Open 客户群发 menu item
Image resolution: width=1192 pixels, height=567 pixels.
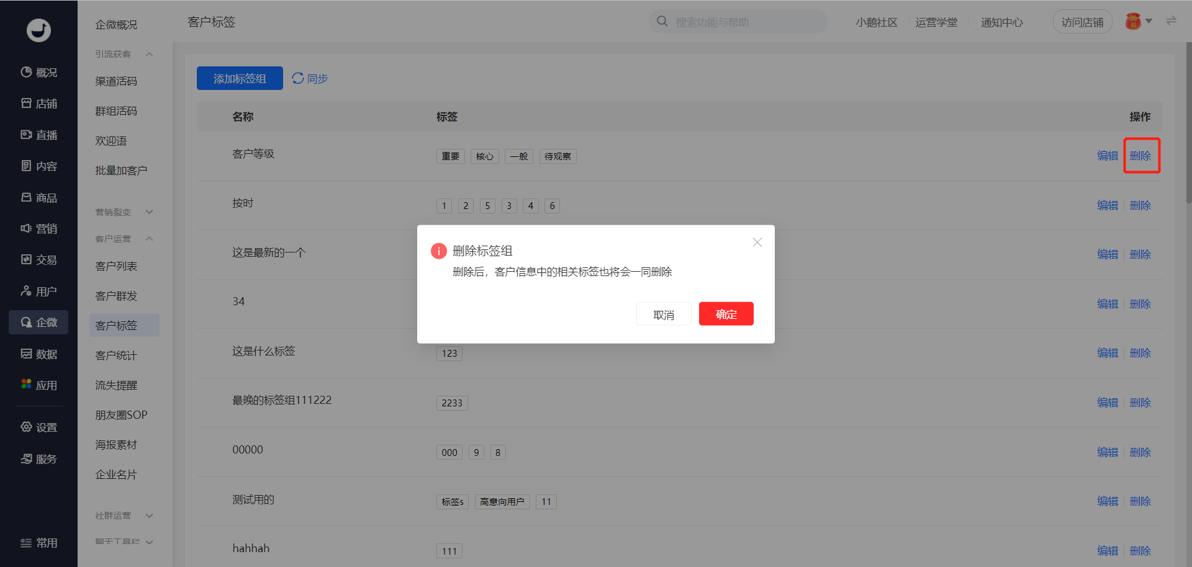(x=116, y=296)
